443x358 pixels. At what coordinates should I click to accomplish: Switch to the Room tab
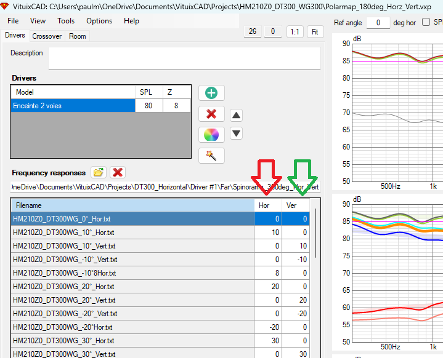point(78,36)
